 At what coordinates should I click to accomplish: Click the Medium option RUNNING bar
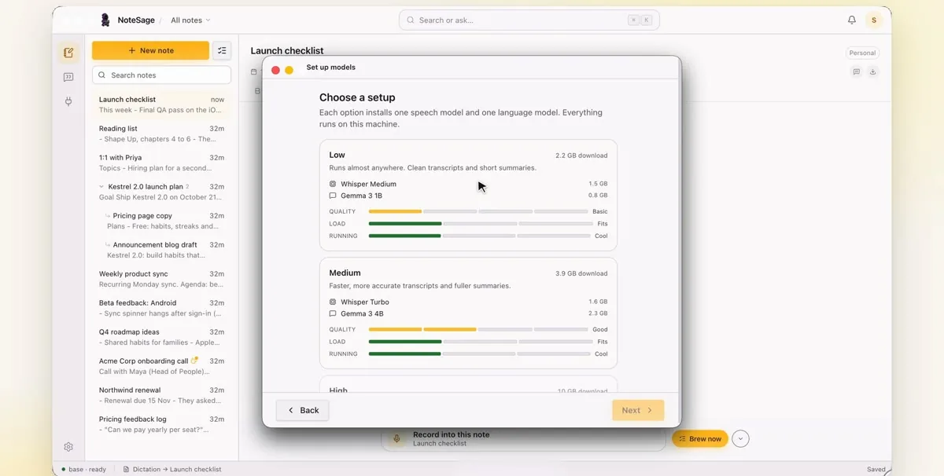(478, 353)
